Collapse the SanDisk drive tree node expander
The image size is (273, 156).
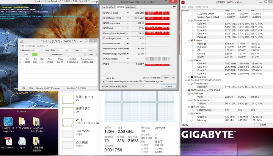[x=186, y=80]
